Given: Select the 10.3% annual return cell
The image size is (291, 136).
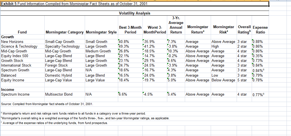Looking at the screenshot, I should [x=176, y=51].
